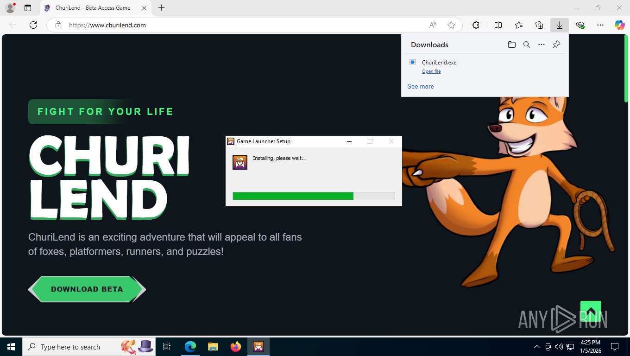This screenshot has width=630, height=356.
Task: Click the Open file link
Action: 431,71
